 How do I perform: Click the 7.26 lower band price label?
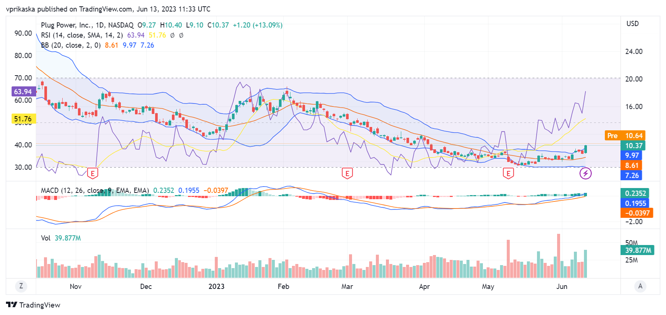[631, 175]
